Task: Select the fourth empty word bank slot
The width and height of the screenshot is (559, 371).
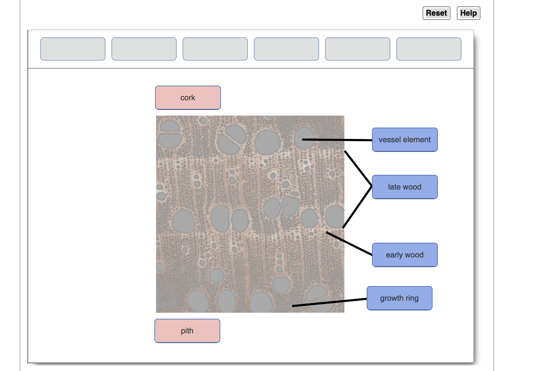Action: (x=286, y=49)
